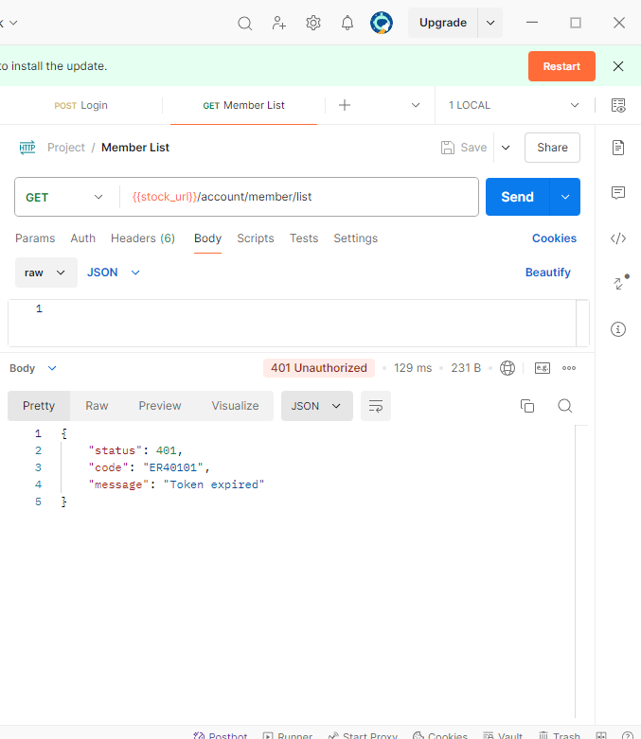Click the network globe icon
Image resolution: width=641 pixels, height=739 pixels.
coord(507,368)
